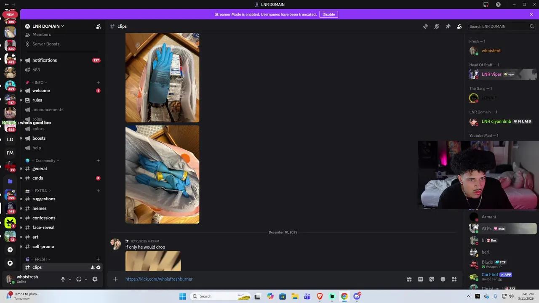Mute your microphone
Viewport: 539px width, 303px height.
tap(62, 279)
